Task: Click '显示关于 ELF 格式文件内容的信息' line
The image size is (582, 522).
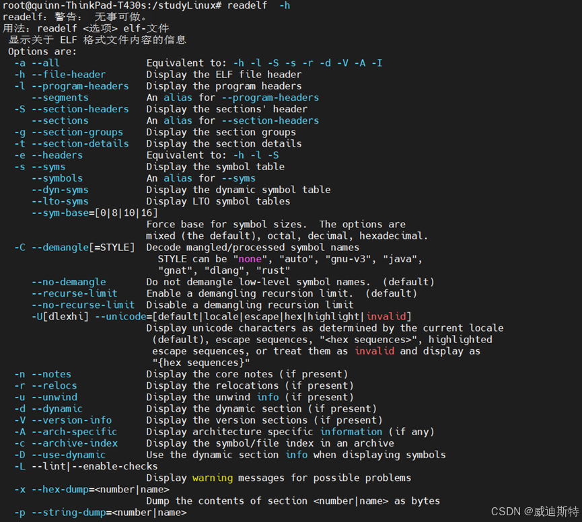Action: point(98,40)
